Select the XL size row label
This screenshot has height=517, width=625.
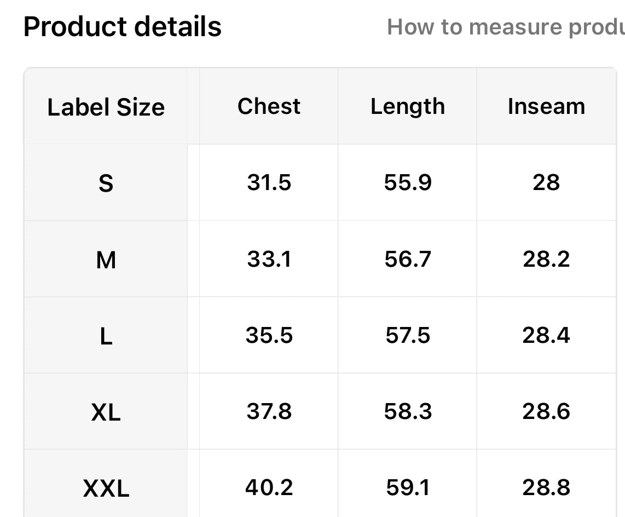106,412
